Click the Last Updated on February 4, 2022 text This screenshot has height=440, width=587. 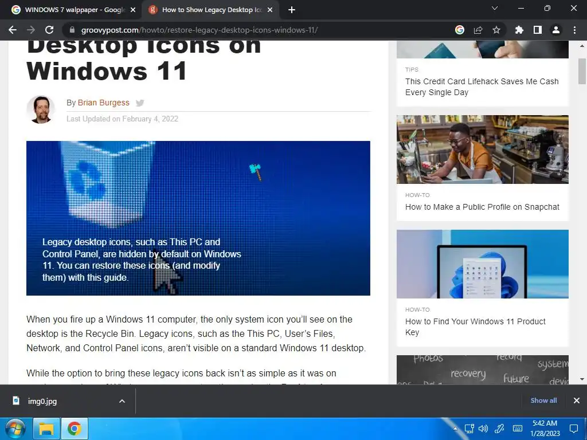122,119
